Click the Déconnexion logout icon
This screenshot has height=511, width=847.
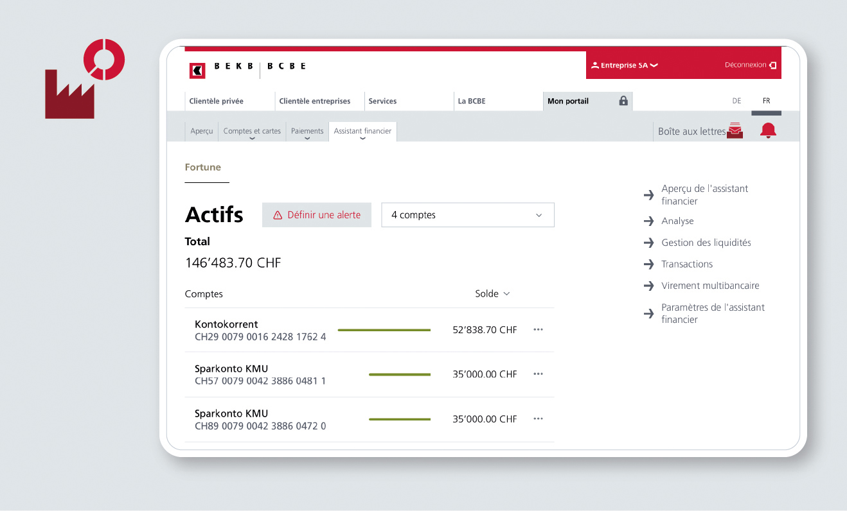772,65
